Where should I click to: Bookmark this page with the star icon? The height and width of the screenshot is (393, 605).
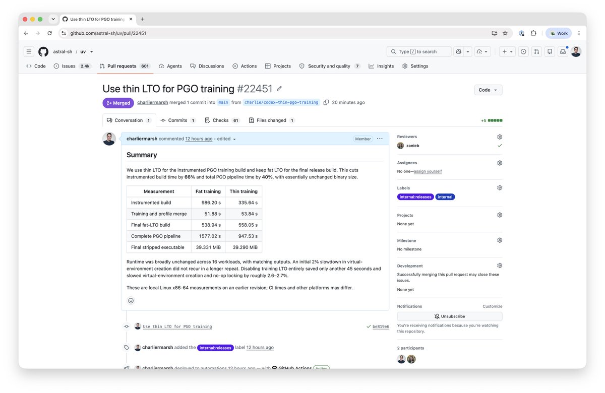point(505,33)
